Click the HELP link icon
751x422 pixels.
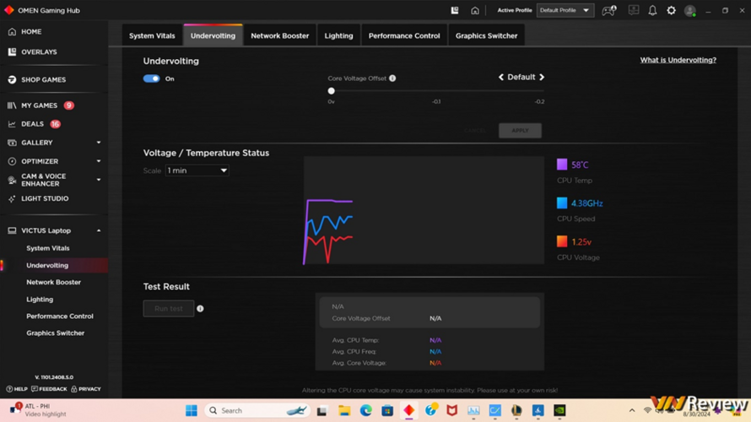coord(9,389)
